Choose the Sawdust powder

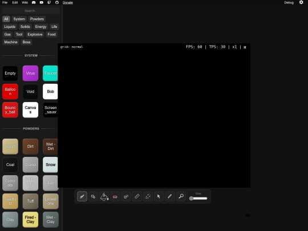[x=10, y=201]
